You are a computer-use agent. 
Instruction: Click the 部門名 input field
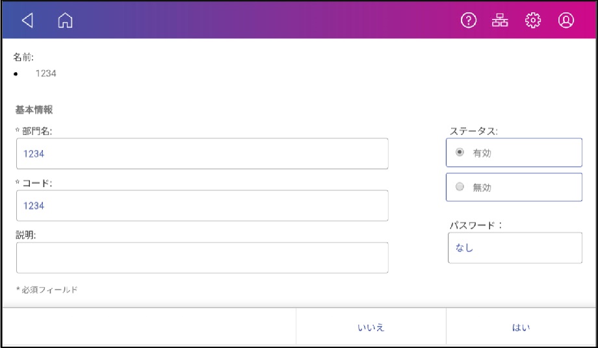click(x=202, y=154)
